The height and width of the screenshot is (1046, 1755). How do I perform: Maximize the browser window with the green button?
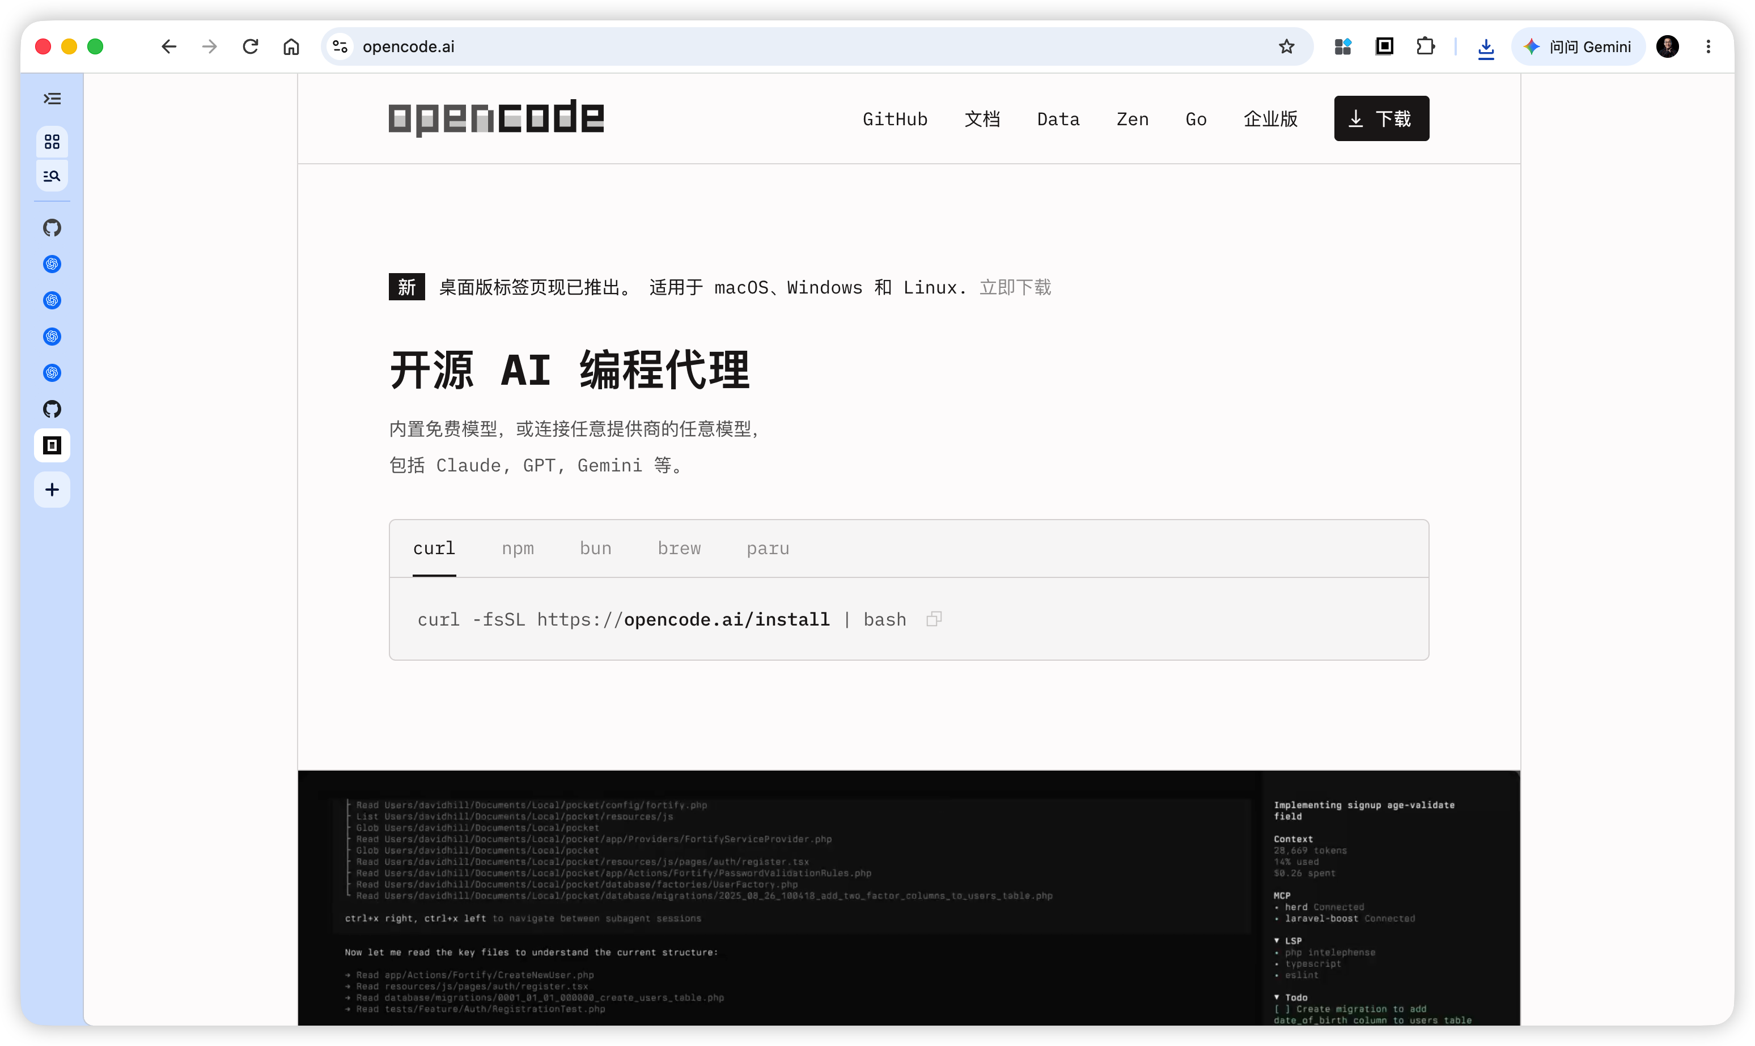pyautogui.click(x=95, y=46)
